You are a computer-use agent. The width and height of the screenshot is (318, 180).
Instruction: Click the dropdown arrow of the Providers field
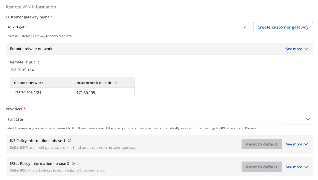tap(308, 119)
